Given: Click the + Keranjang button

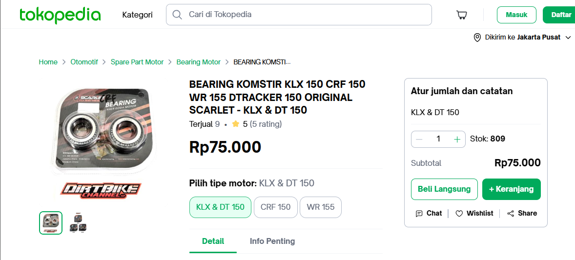Looking at the screenshot, I should pyautogui.click(x=511, y=189).
